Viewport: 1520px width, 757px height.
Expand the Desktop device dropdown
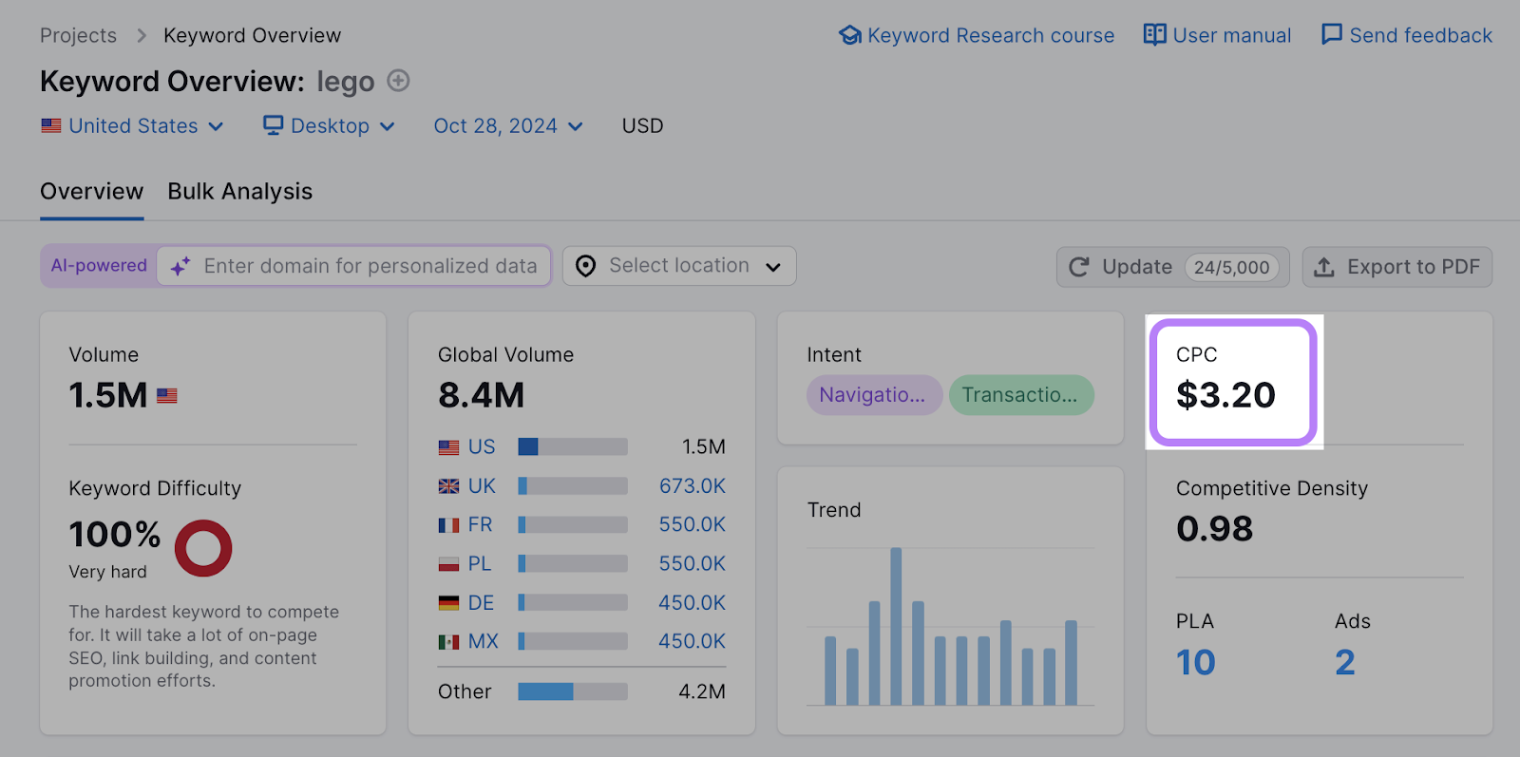point(329,126)
